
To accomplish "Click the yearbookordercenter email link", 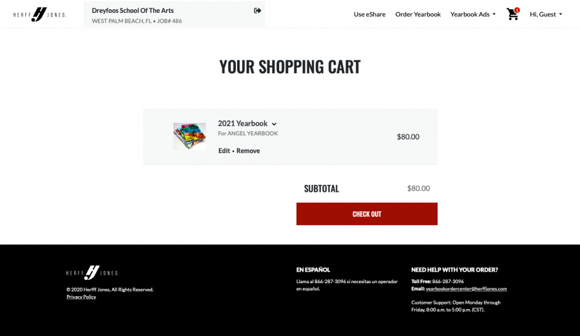I will pos(466,288).
